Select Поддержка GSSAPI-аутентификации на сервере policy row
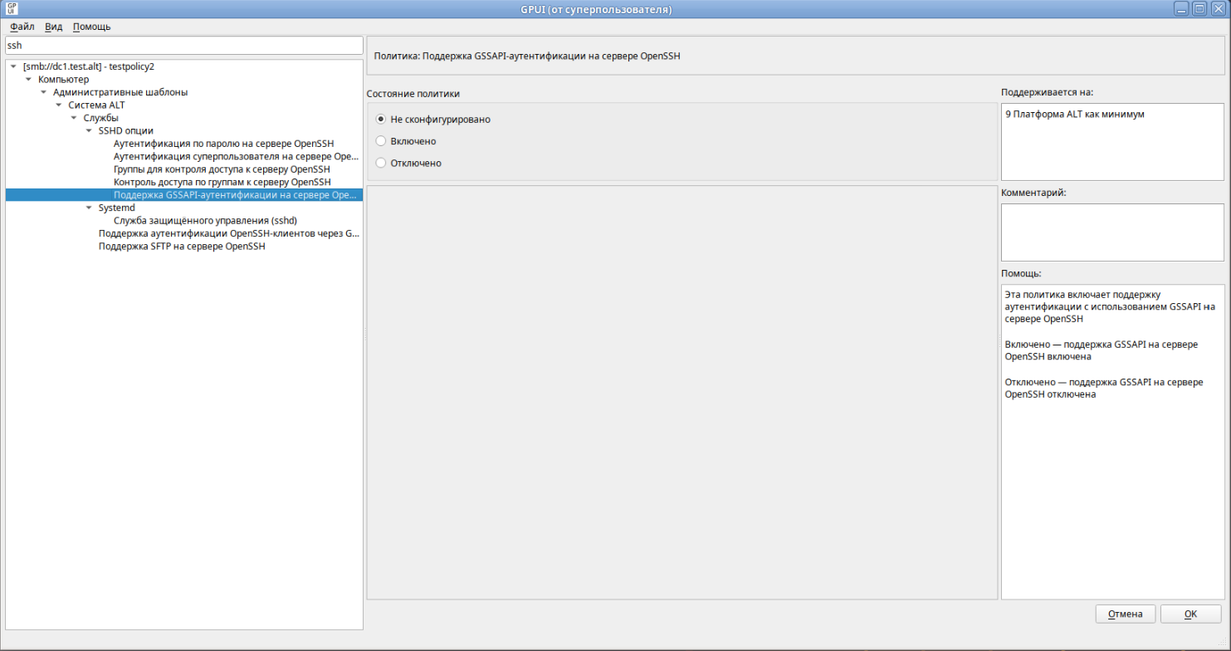 click(184, 195)
